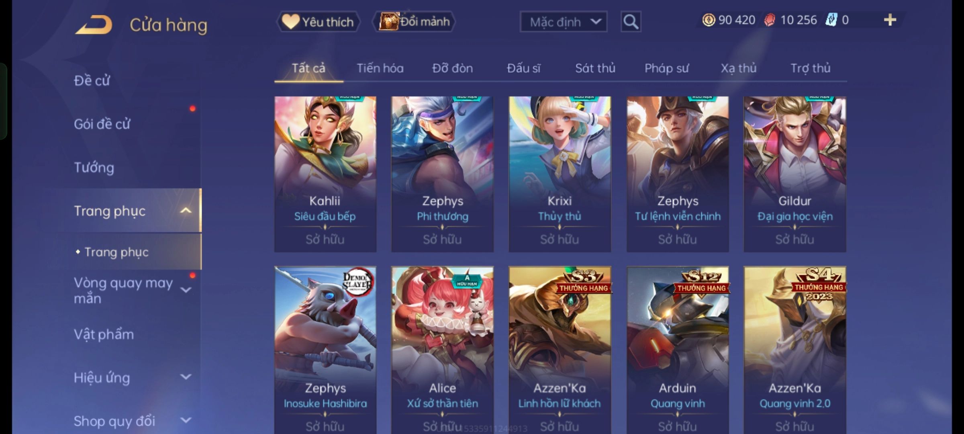Viewport: 964px width, 434px height.
Task: Select the Kahlii Siêu đầu bếp skin card
Action: (325, 174)
